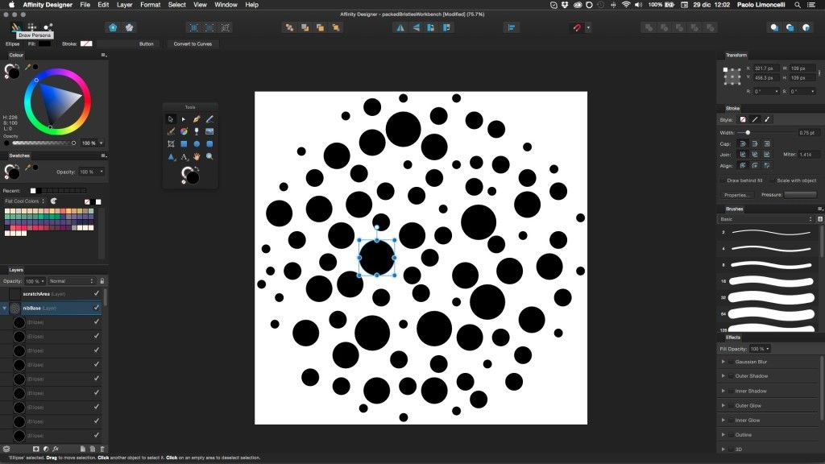Pick the Ellipse shape tool

point(197,144)
